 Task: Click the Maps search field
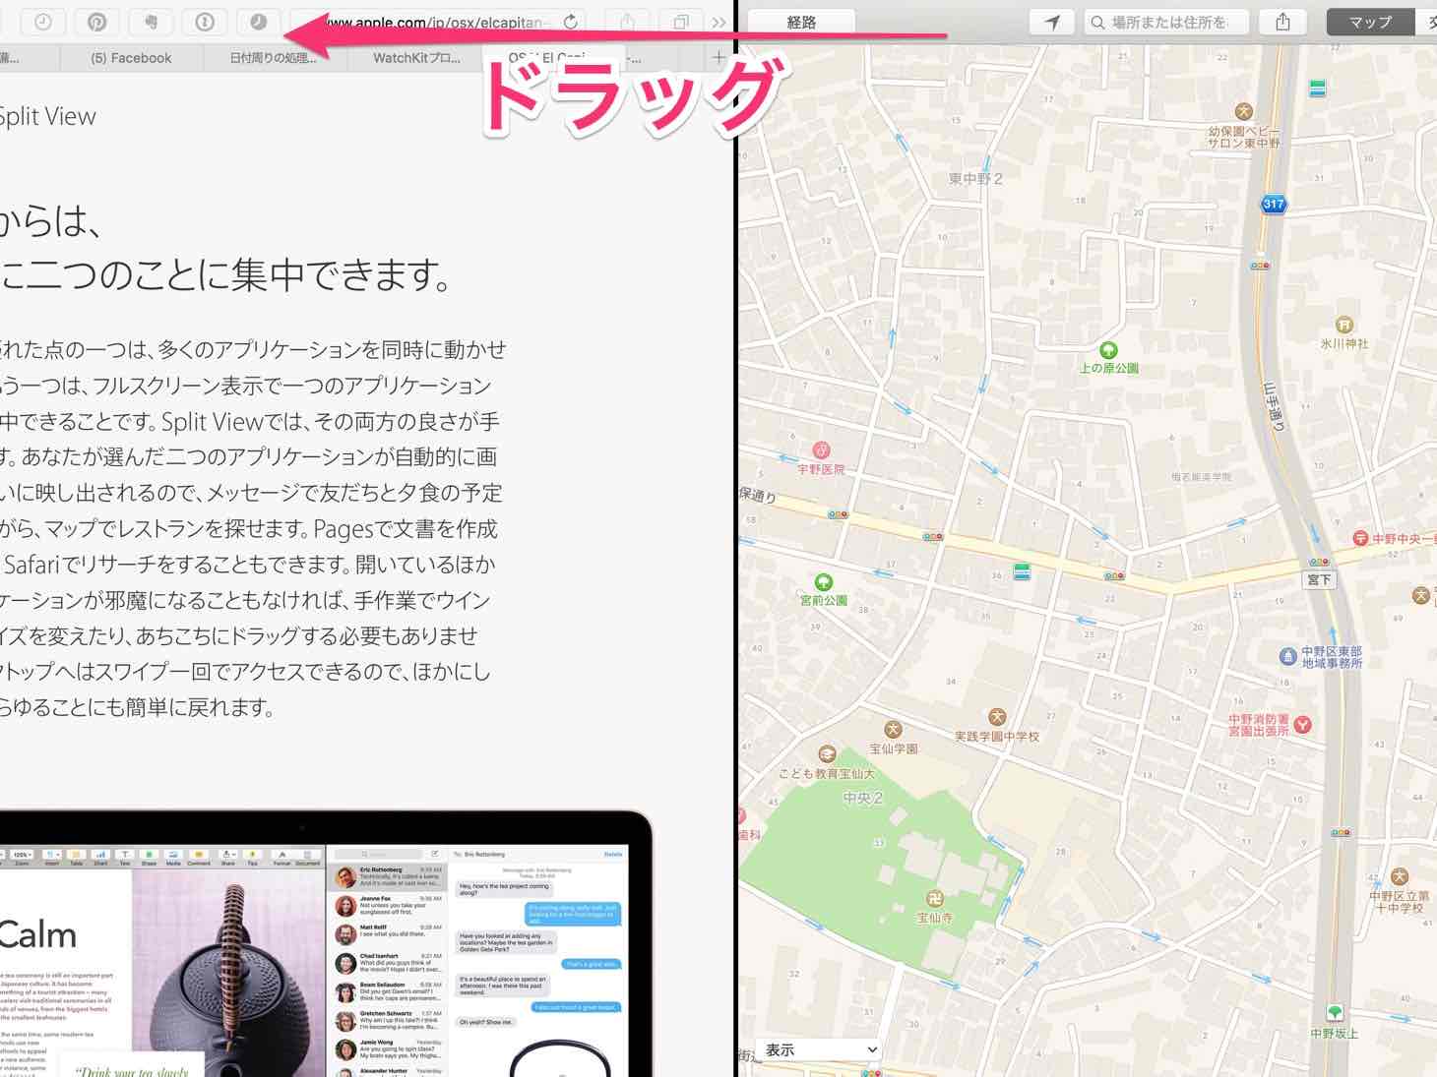pyautogui.click(x=1165, y=22)
